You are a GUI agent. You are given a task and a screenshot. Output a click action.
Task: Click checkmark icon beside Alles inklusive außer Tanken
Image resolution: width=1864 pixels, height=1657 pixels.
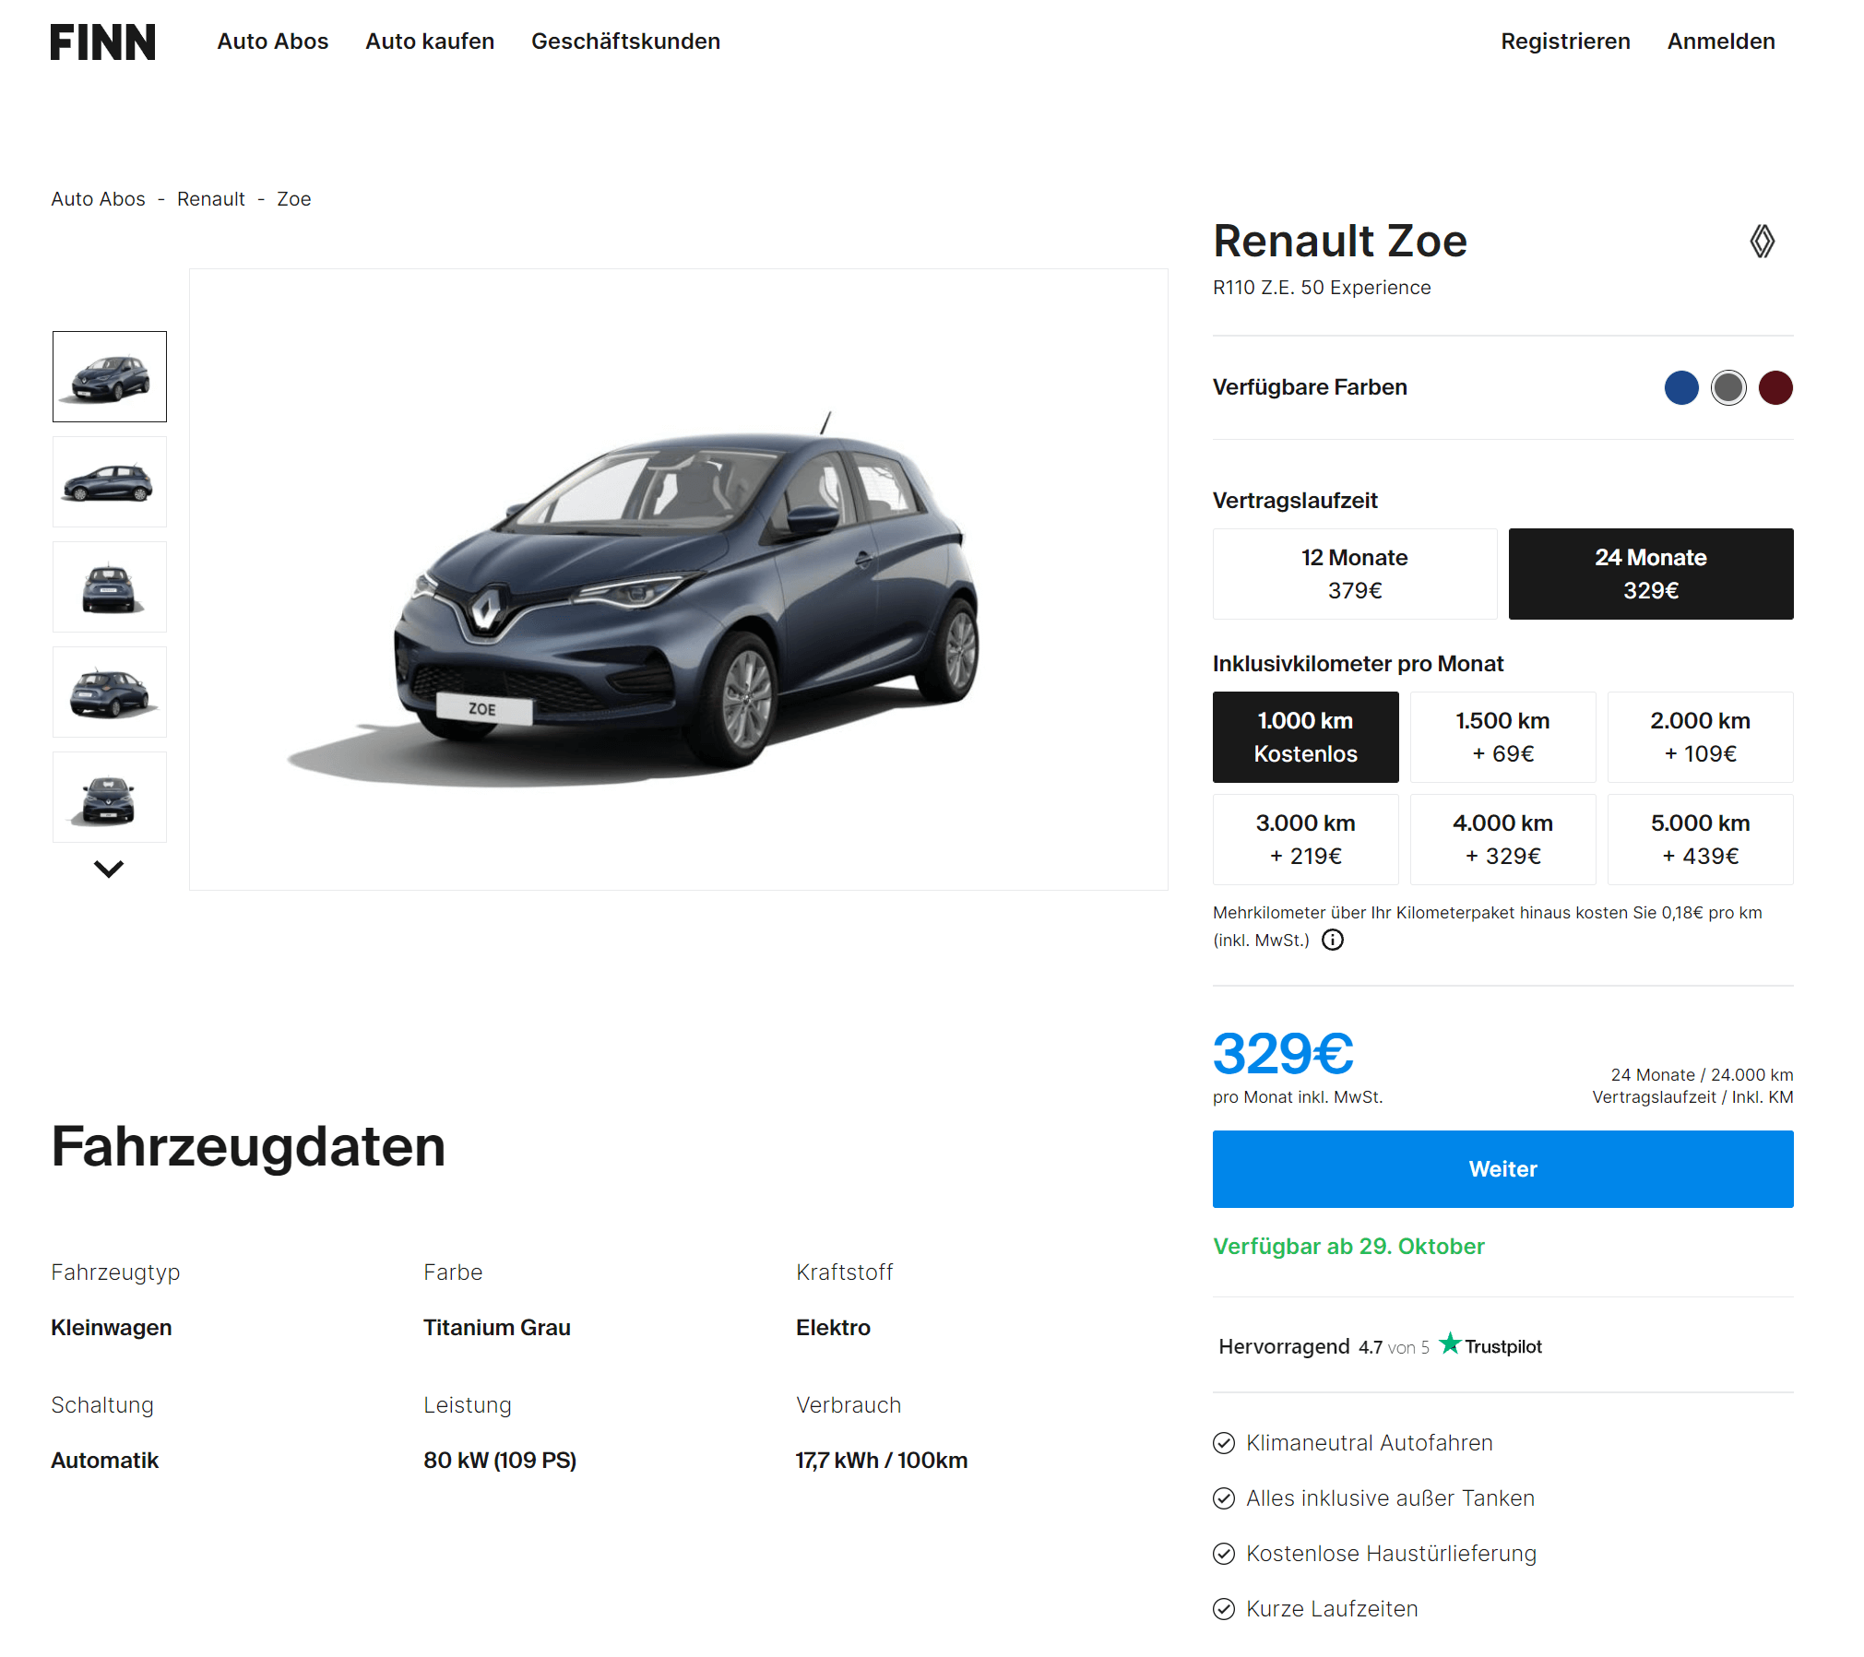pos(1224,1498)
